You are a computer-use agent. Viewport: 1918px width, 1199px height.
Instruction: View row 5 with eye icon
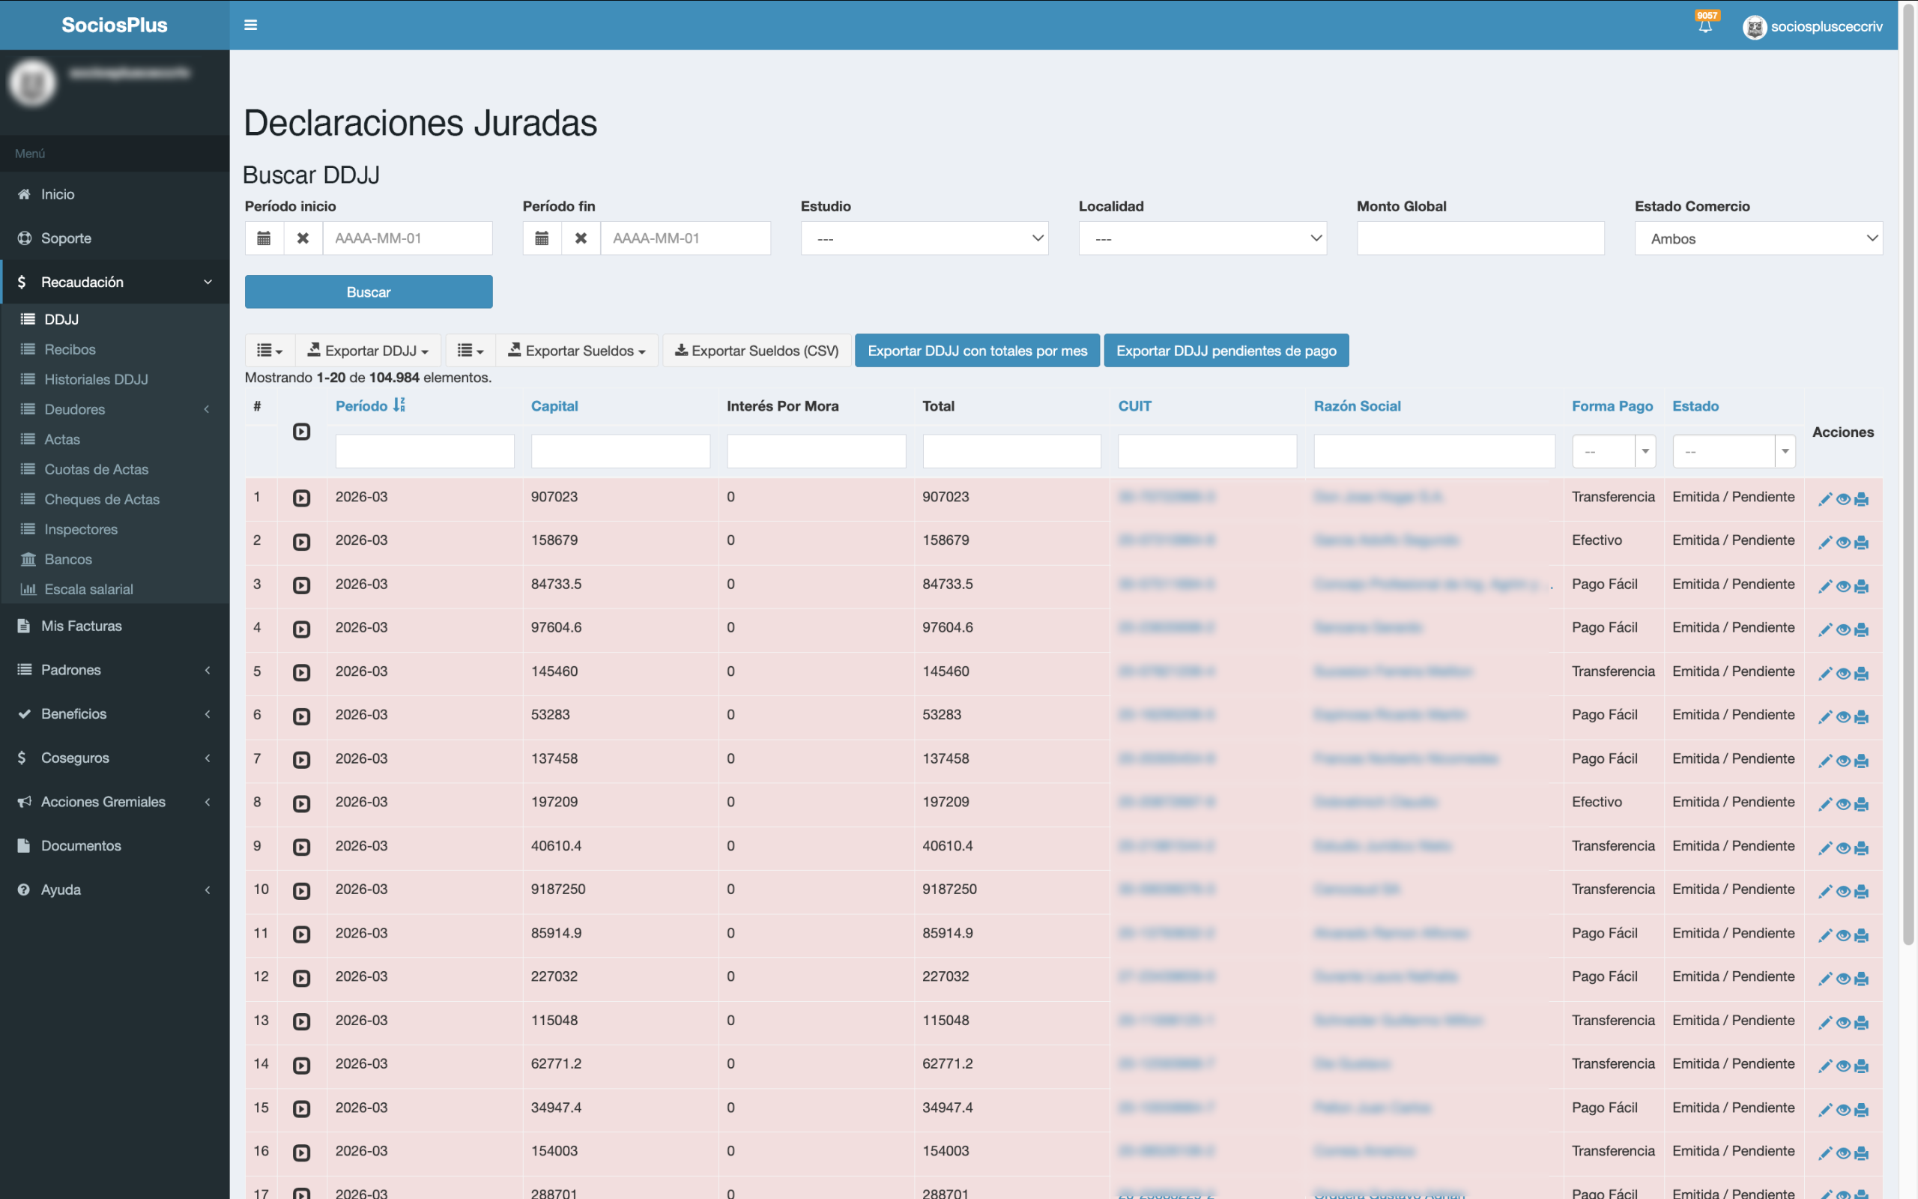1843,673
